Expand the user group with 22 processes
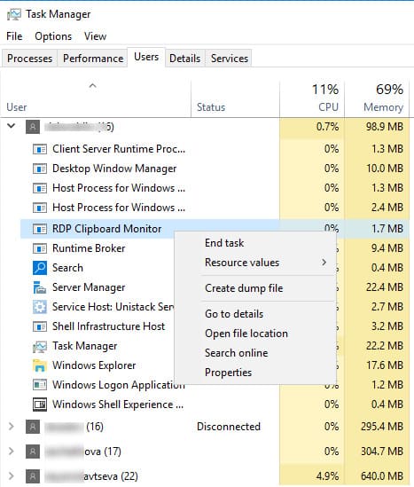414x487 pixels. (12, 475)
